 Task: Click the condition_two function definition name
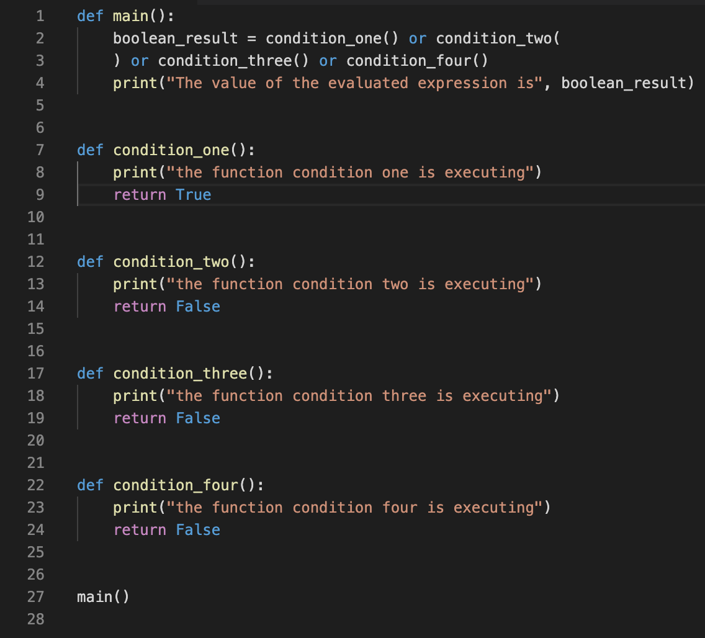[171, 262]
